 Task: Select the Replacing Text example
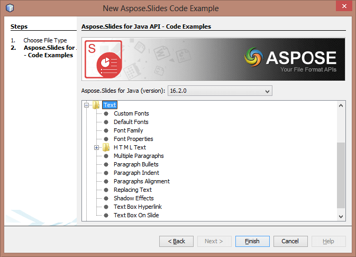pos(133,190)
